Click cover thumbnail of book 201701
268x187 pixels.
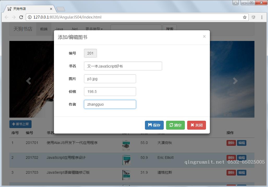coord(126,145)
